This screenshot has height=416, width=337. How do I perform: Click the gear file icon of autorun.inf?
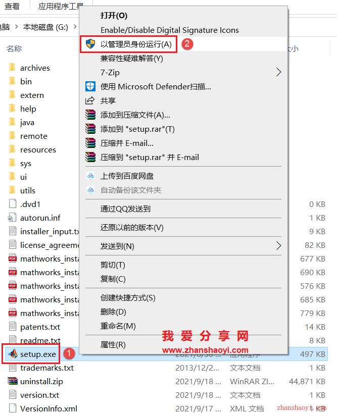(x=12, y=218)
